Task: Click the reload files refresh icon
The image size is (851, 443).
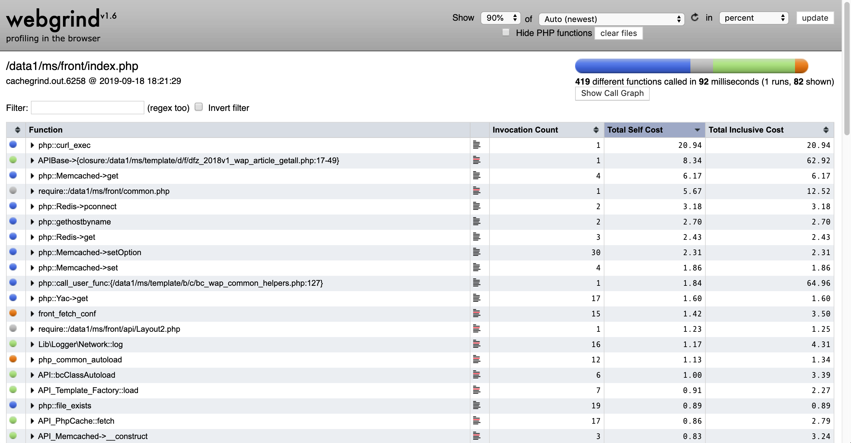Action: coord(694,18)
